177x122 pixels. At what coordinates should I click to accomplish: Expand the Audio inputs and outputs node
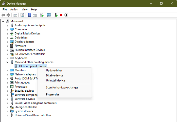[7, 26]
